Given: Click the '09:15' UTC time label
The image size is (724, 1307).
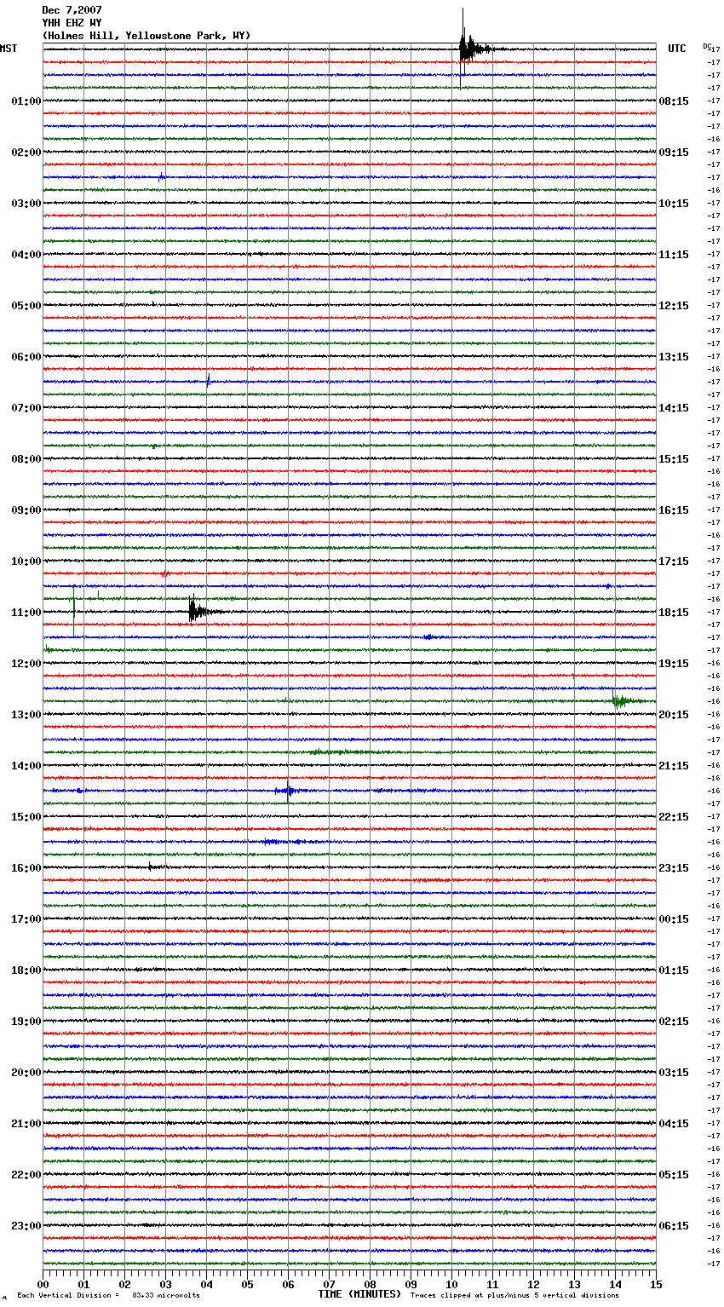Looking at the screenshot, I should 674,153.
